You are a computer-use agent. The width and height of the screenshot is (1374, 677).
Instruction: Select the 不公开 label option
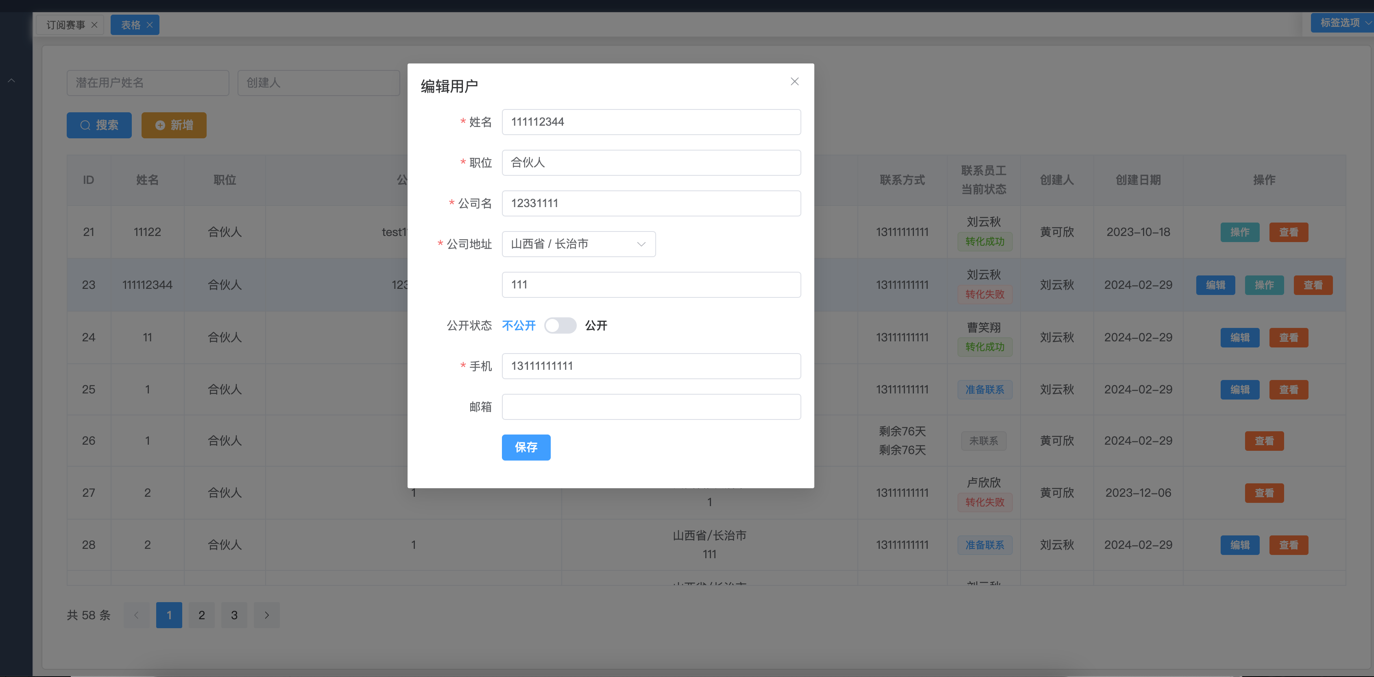[519, 325]
